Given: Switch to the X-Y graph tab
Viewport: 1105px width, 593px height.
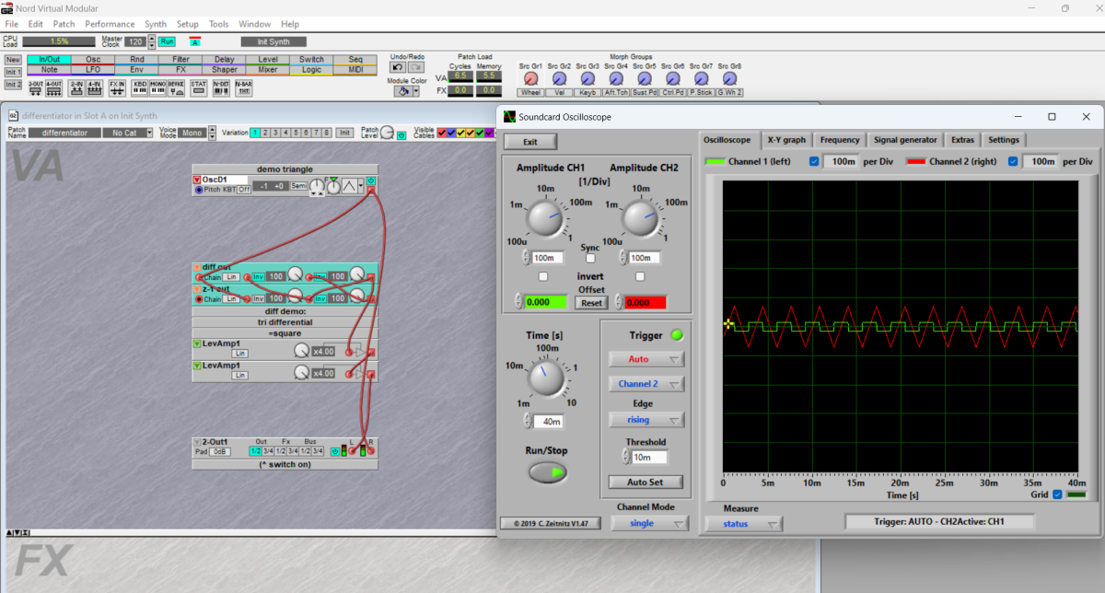Looking at the screenshot, I should tap(786, 140).
